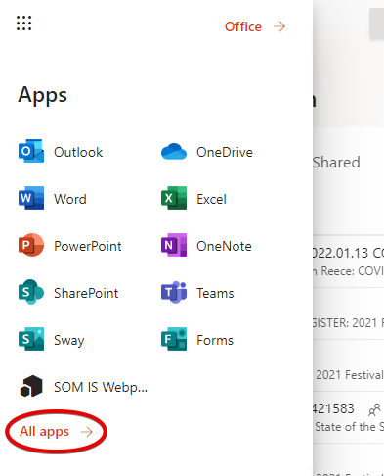
Task: Launch the Outlook app icon
Action: pyautogui.click(x=31, y=151)
